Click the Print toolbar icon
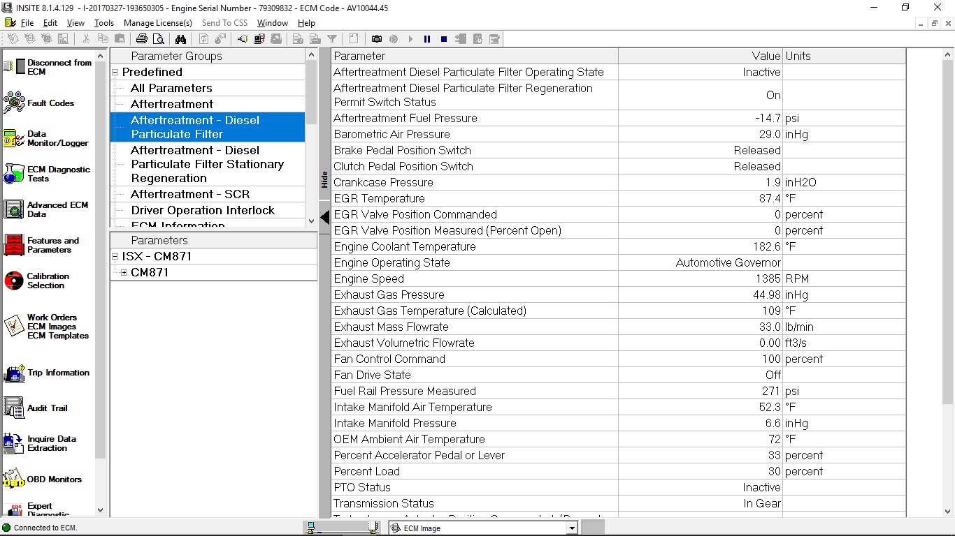Viewport: 955px width, 536px height. pos(142,39)
